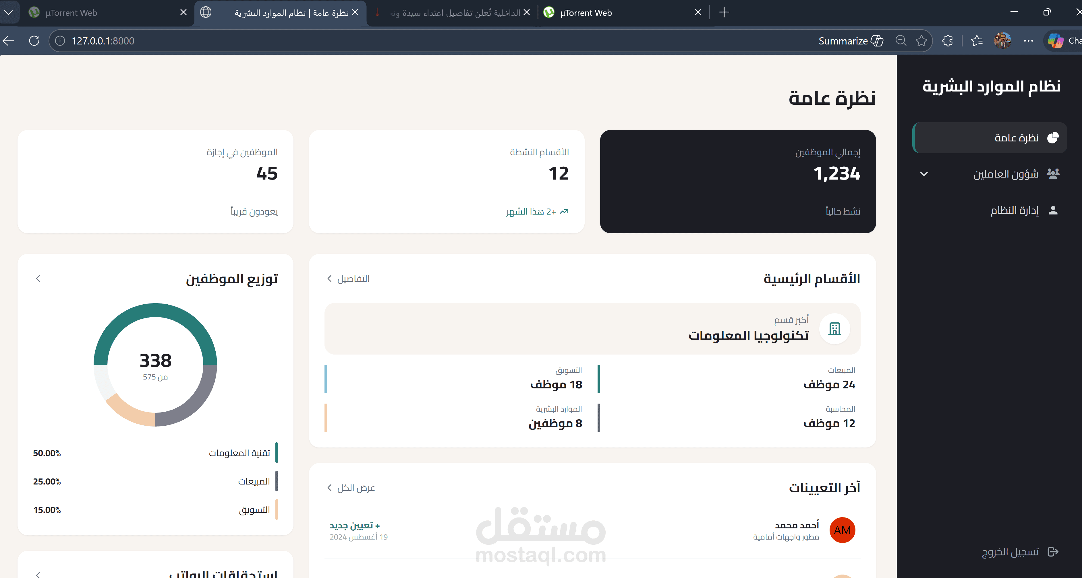Open إدارة النظام sidebar item
Image resolution: width=1082 pixels, height=578 pixels.
990,210
